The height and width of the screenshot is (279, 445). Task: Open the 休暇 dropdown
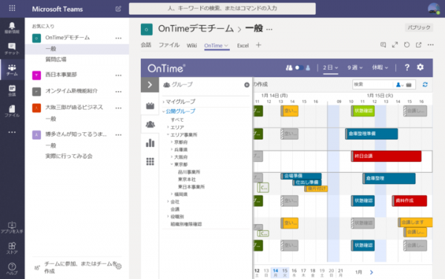(380, 68)
